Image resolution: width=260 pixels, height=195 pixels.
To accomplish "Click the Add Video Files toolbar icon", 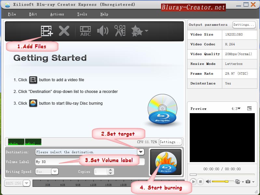I will tap(47, 31).
